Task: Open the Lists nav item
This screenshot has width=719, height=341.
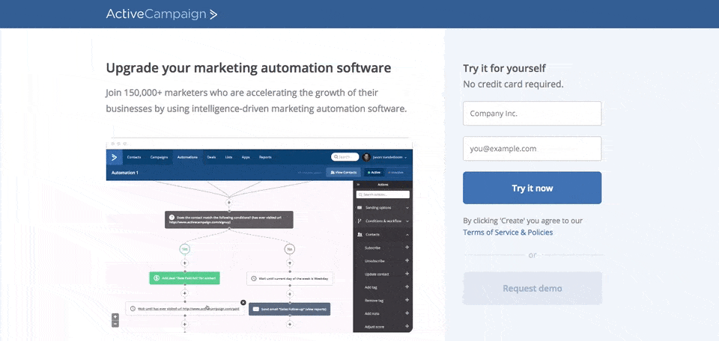Action: pyautogui.click(x=228, y=157)
